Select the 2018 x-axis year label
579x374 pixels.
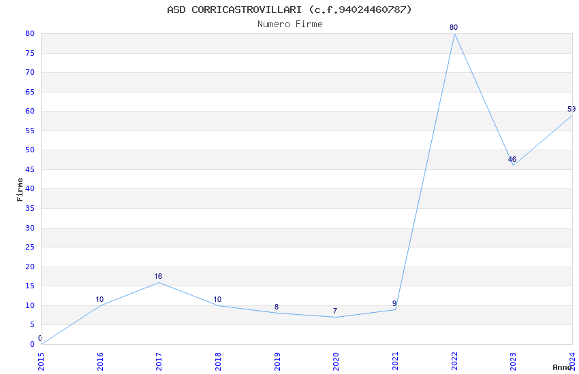tap(218, 362)
